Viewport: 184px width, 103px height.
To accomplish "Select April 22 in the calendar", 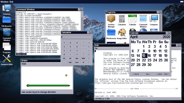I will coord(144,60).
